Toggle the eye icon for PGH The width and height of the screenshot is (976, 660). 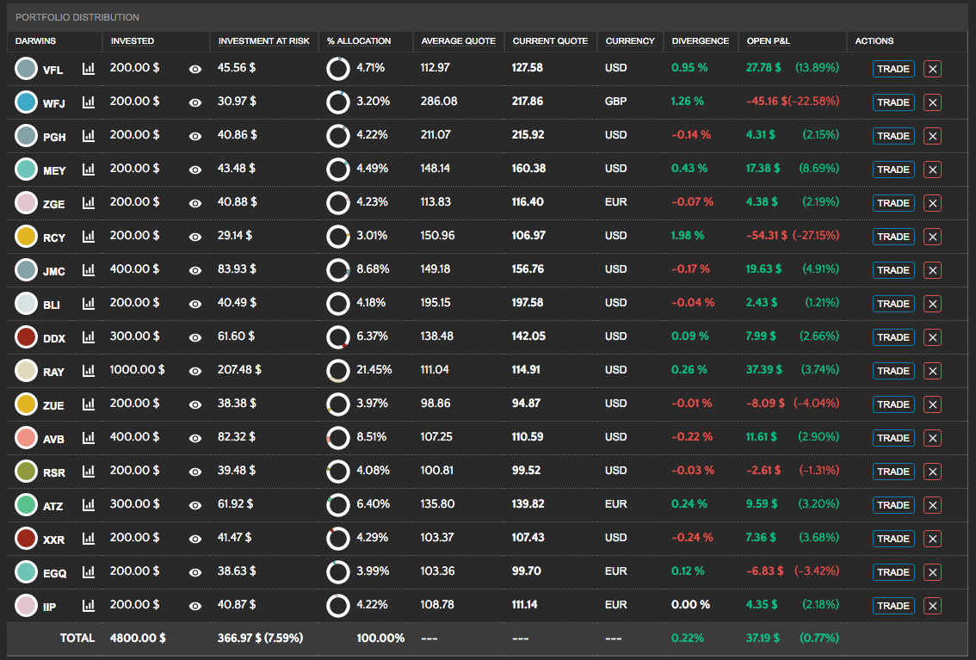195,136
